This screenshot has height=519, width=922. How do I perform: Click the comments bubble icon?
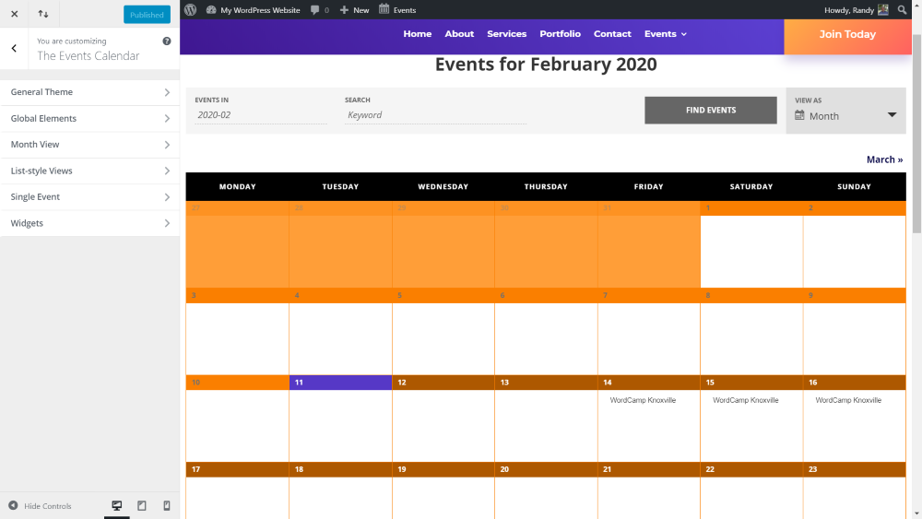pyautogui.click(x=315, y=10)
